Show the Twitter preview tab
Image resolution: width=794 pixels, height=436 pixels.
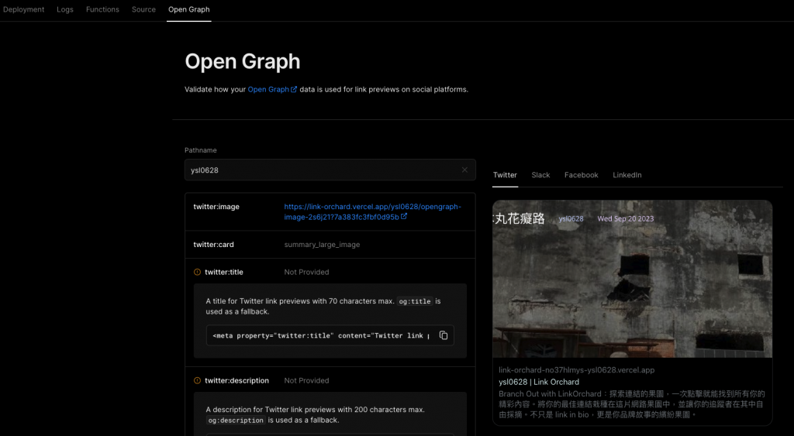[505, 175]
